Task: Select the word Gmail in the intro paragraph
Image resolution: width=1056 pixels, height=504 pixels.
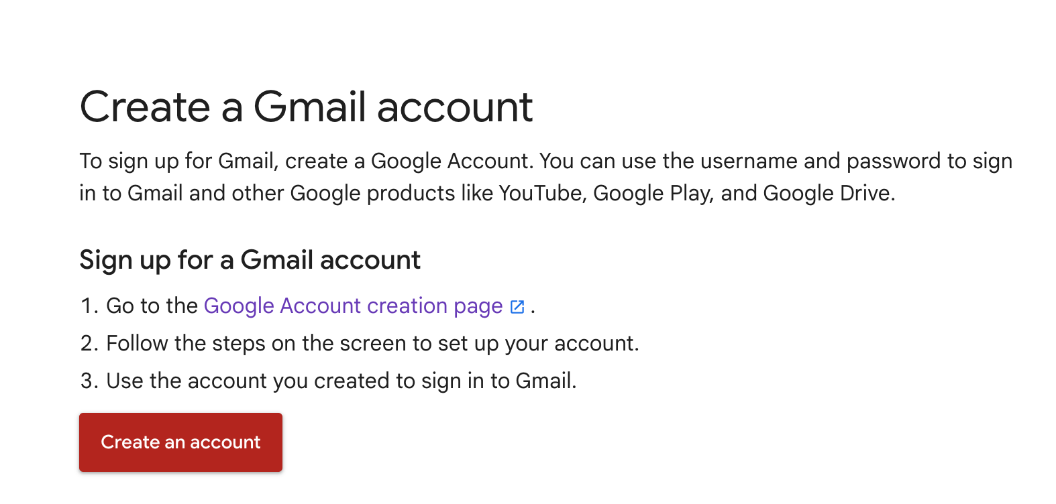Action: pos(246,161)
